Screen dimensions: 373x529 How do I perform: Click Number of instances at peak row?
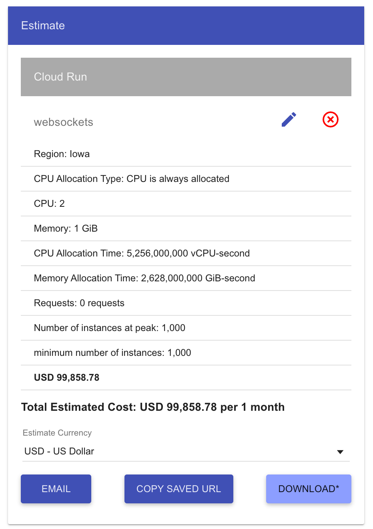pos(110,328)
